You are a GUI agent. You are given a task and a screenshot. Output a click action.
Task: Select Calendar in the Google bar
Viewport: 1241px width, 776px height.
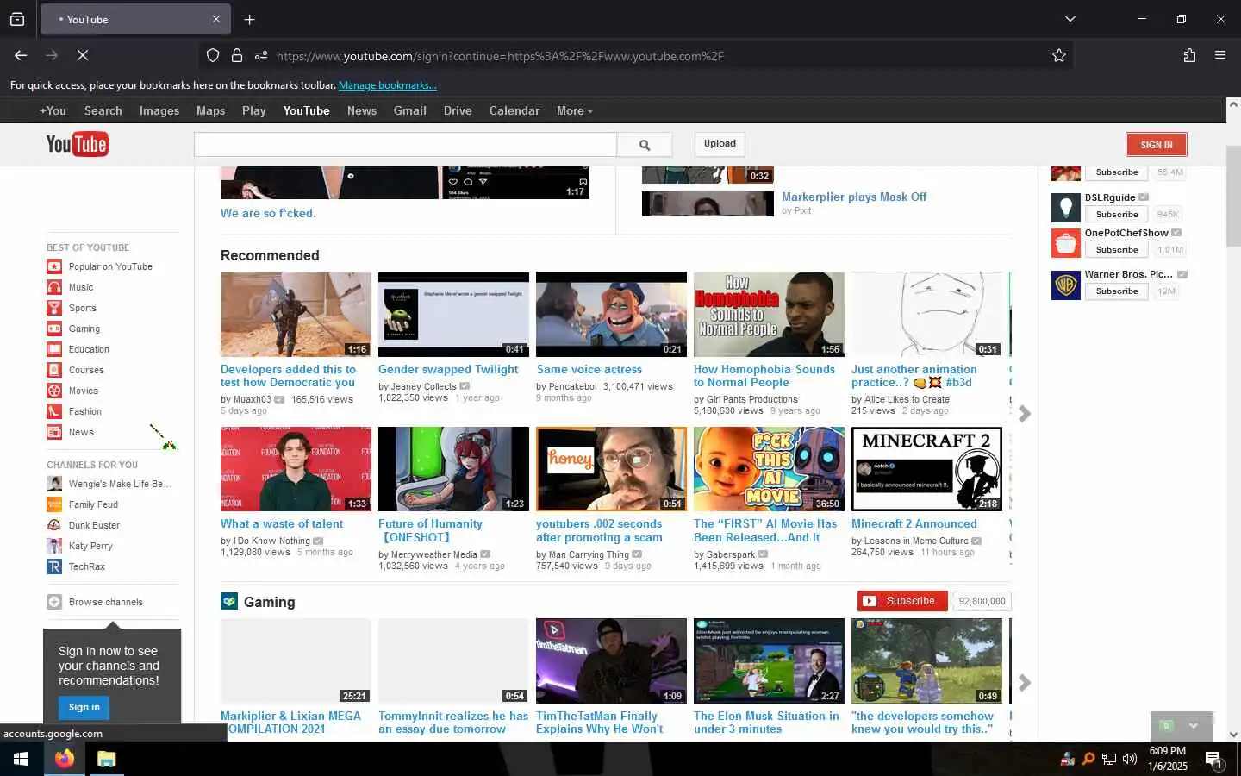(514, 110)
